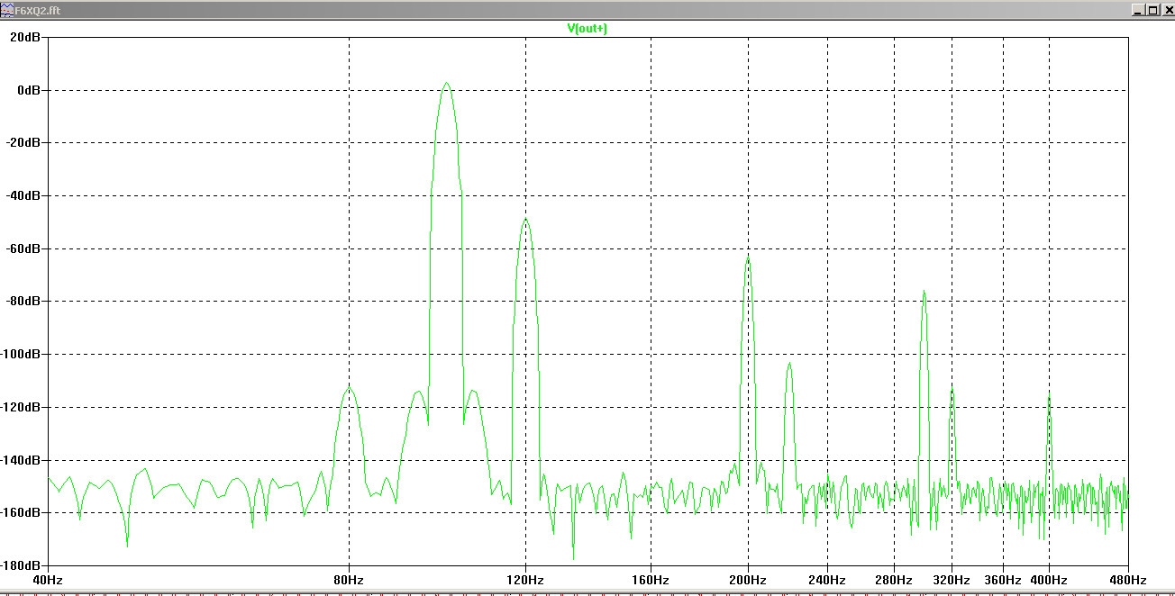1175x596 pixels.
Task: Click the V(out+) trace label
Action: [586, 28]
